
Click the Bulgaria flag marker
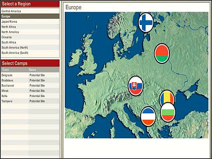point(168,112)
